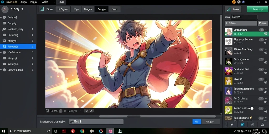The image size is (269, 134).
Task: Expand the Xeafain Jilmy sidebar item
Action: pos(32,29)
